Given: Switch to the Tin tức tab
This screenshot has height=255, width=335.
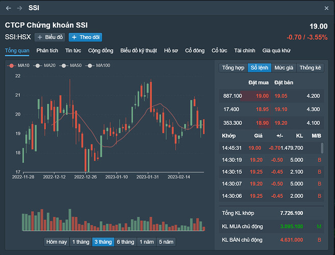Looking at the screenshot, I should click(73, 50).
